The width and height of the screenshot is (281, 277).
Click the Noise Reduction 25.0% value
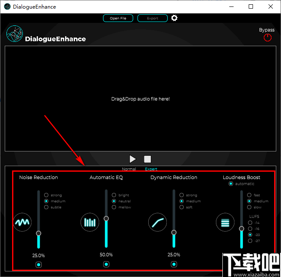pyautogui.click(x=38, y=255)
